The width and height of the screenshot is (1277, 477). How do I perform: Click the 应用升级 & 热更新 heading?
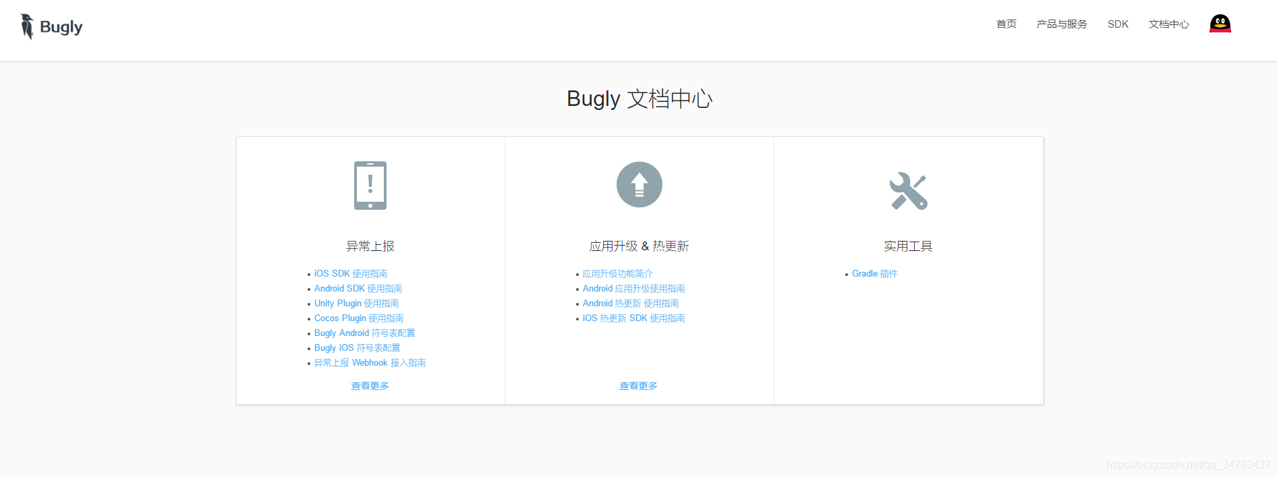coord(639,246)
